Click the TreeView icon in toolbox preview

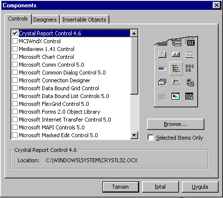point(176,69)
